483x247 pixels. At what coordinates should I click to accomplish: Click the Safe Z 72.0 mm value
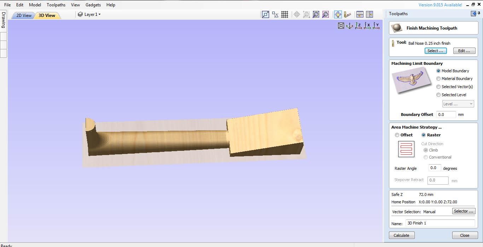pos(426,194)
